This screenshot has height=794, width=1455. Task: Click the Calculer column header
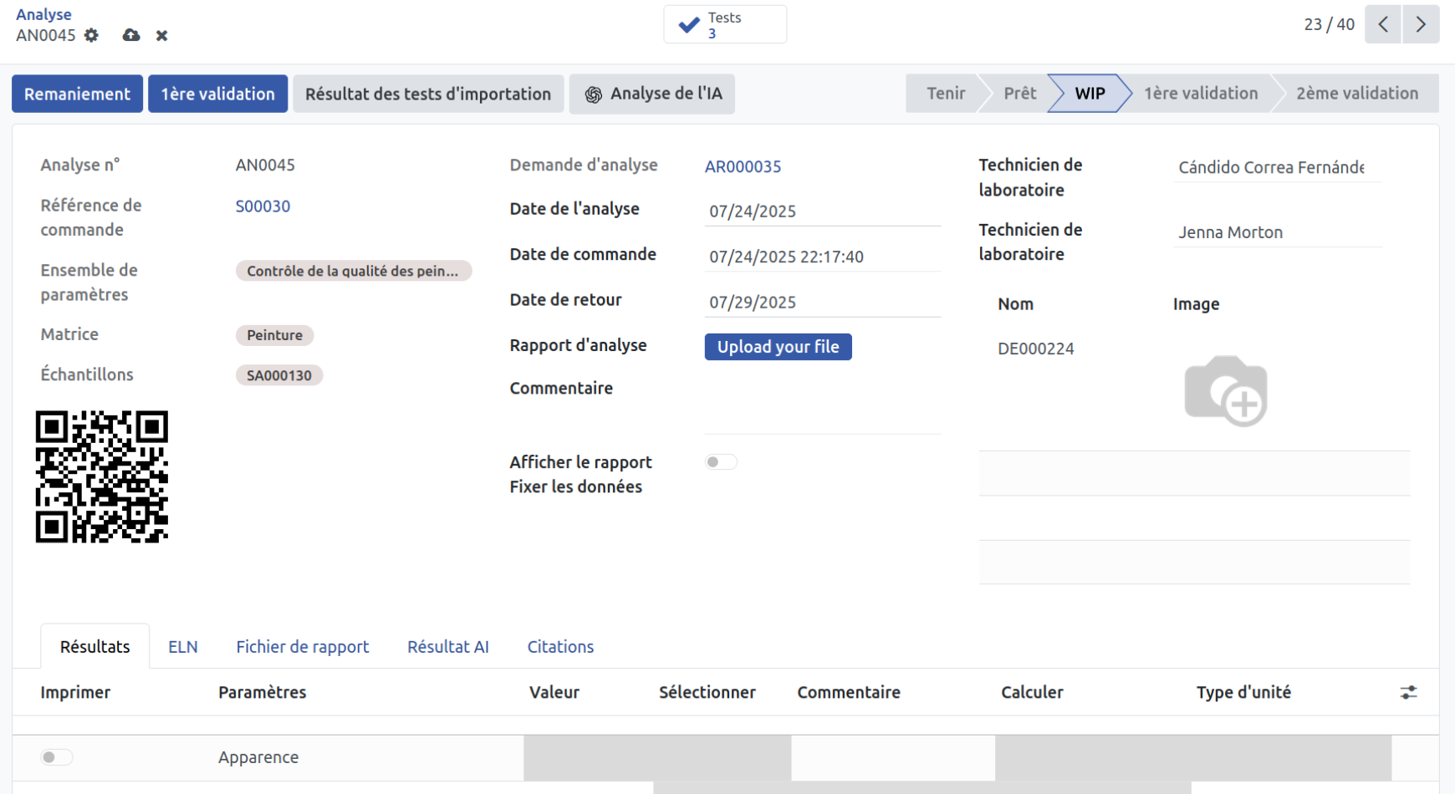1032,692
